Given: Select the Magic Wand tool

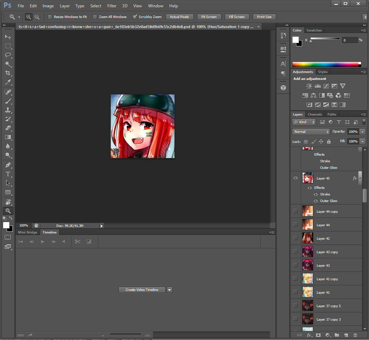Looking at the screenshot, I should pyautogui.click(x=8, y=64).
